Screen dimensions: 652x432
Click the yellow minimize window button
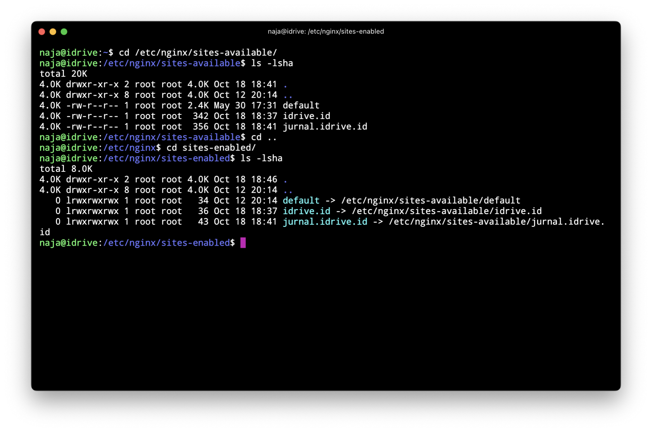click(x=53, y=32)
